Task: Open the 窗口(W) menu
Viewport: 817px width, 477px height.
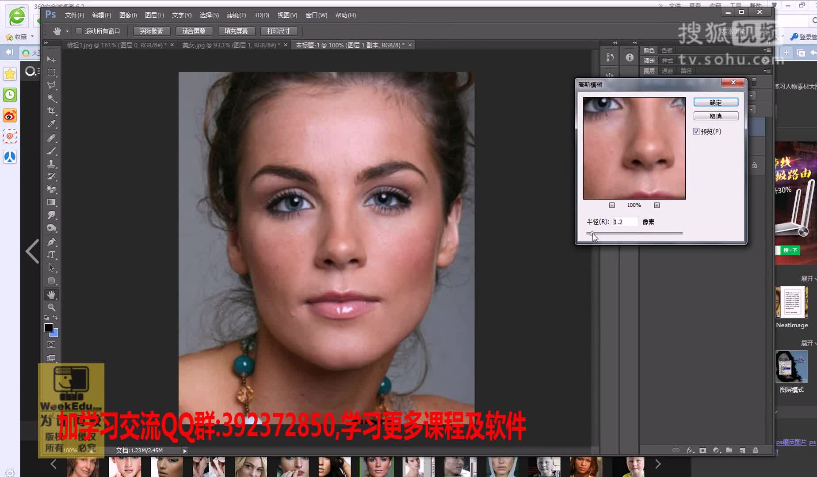Action: click(317, 15)
